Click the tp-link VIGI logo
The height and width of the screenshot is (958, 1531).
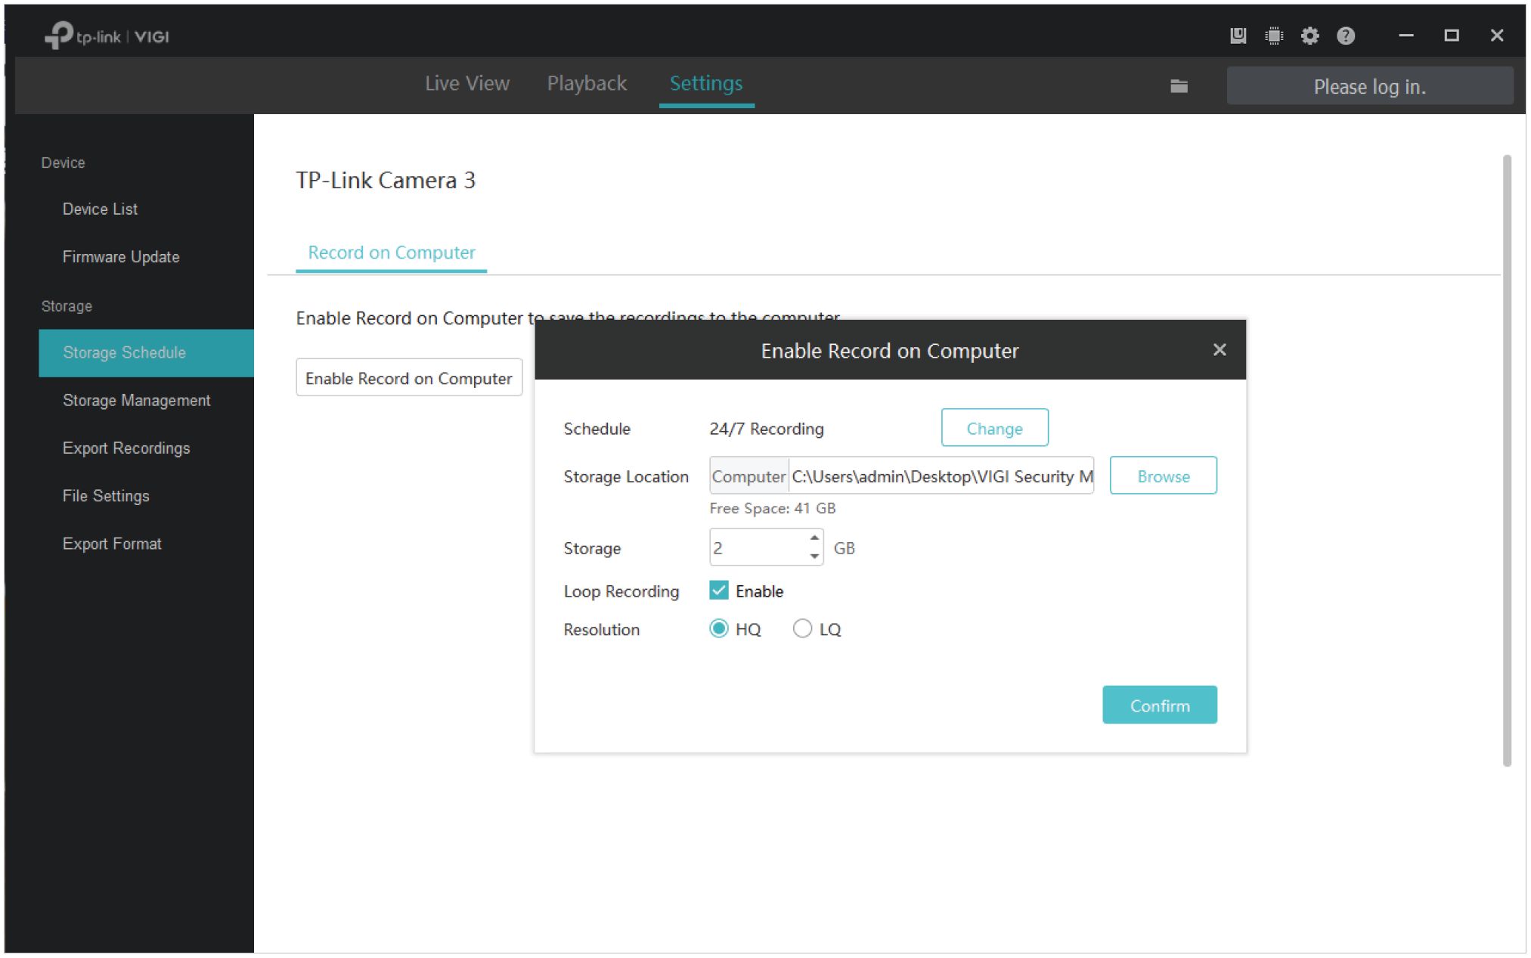(107, 36)
